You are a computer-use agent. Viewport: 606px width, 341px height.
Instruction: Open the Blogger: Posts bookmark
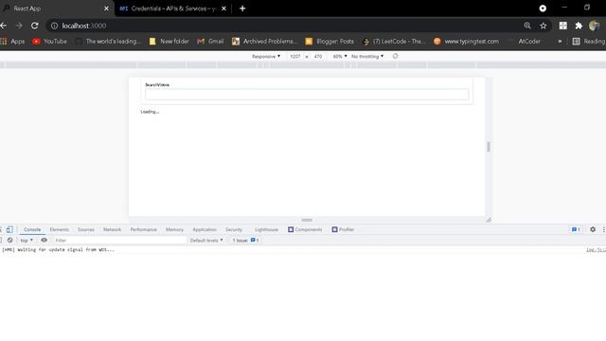tap(330, 41)
